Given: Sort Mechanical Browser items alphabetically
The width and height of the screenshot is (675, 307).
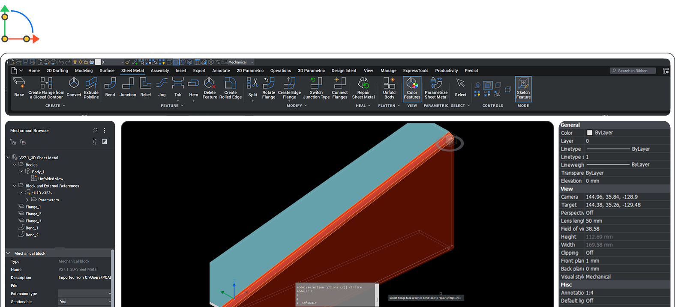Looking at the screenshot, I should click(x=95, y=142).
